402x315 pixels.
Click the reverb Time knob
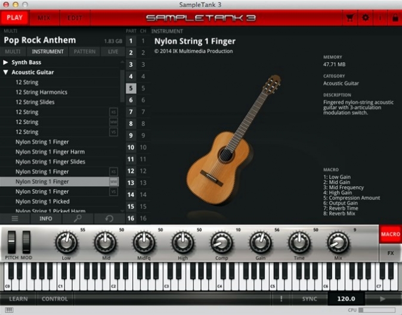(299, 242)
